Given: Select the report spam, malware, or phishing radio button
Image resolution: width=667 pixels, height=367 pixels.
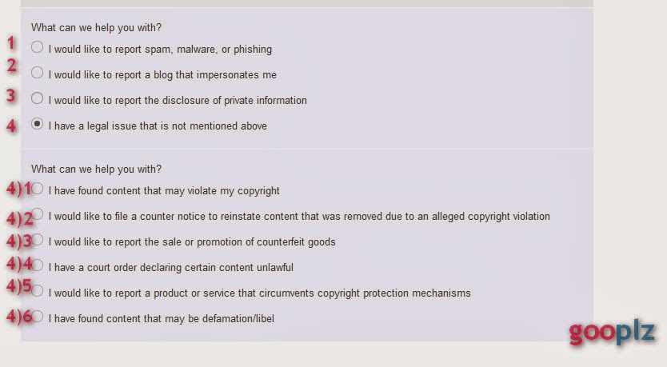Looking at the screenshot, I should [x=37, y=47].
